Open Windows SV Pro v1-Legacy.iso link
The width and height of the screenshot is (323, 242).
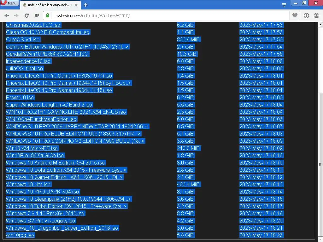coord(41,221)
